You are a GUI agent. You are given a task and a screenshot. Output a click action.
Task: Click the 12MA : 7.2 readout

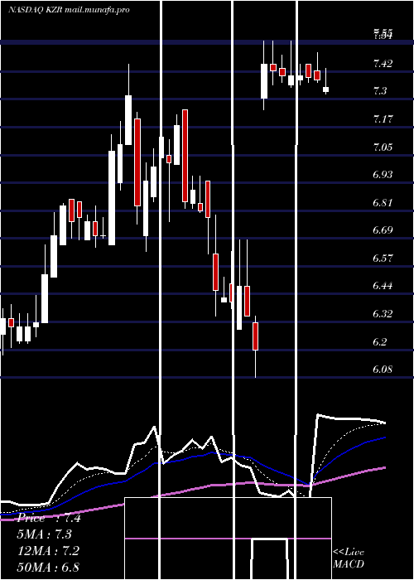click(x=48, y=551)
